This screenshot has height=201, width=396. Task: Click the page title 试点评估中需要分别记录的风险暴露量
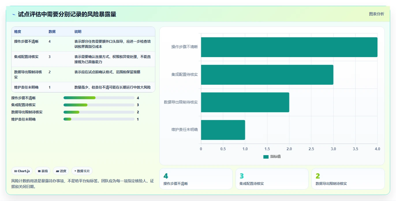pyautogui.click(x=67, y=14)
